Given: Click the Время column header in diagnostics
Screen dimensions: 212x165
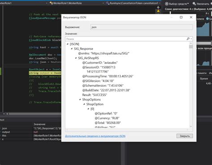Looking at the screenshot, I should [204, 79].
